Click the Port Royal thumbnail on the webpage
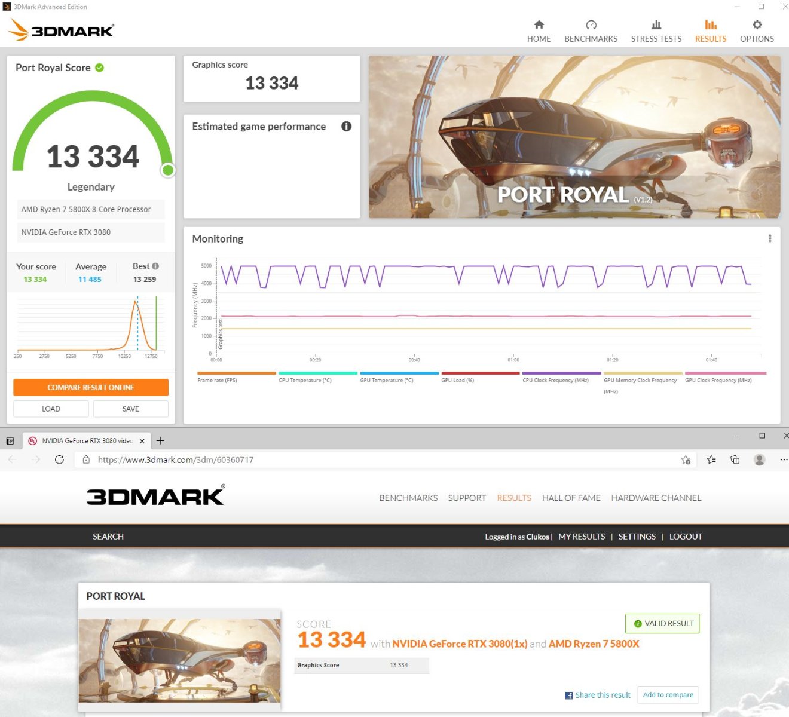This screenshot has width=789, height=717. [179, 661]
